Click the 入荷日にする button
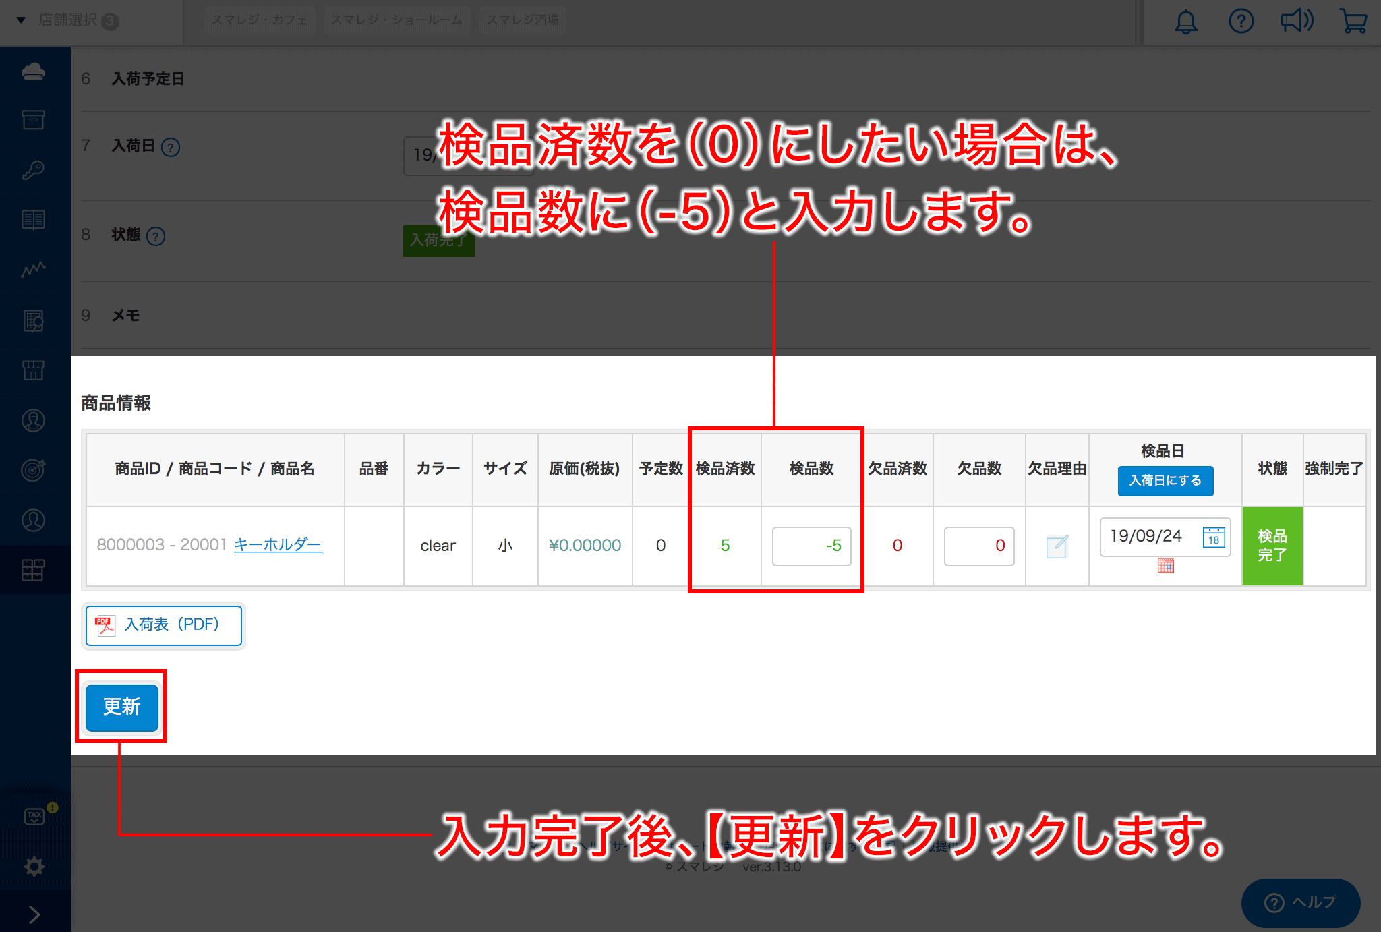 (1165, 481)
